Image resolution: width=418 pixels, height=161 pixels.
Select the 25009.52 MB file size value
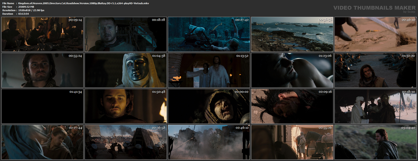tap(26, 7)
